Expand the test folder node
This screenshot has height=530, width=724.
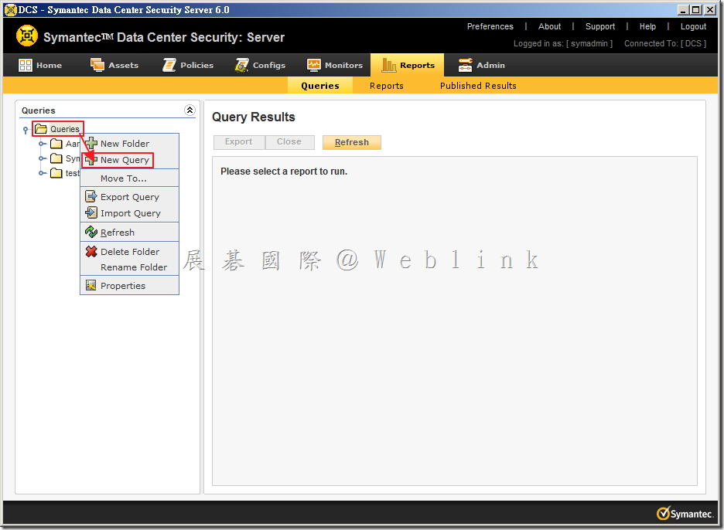click(x=42, y=173)
